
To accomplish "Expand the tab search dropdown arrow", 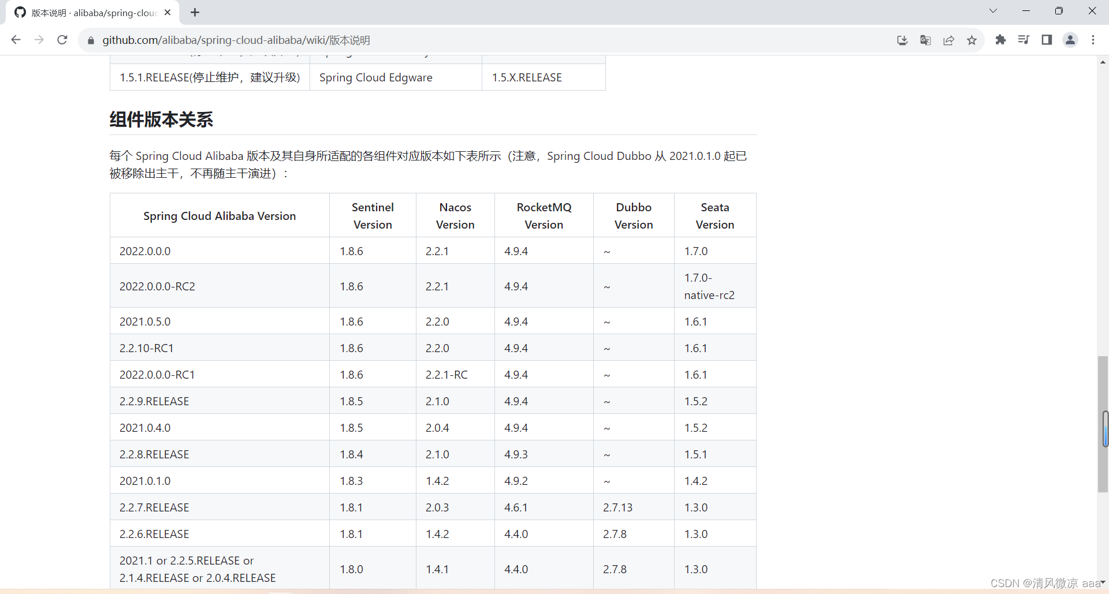I will click(993, 11).
